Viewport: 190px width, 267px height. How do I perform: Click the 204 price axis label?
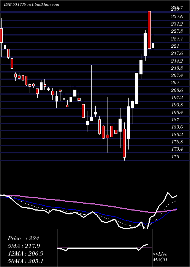click(175, 83)
